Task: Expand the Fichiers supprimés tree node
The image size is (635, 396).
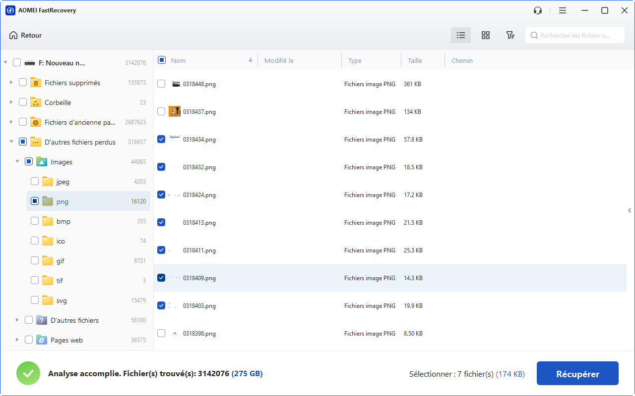Action: [x=11, y=83]
